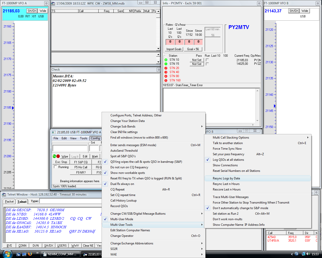Toggle 'Log QSOs at all stations' option
This screenshot has width=322, height=258.
[x=258, y=160]
